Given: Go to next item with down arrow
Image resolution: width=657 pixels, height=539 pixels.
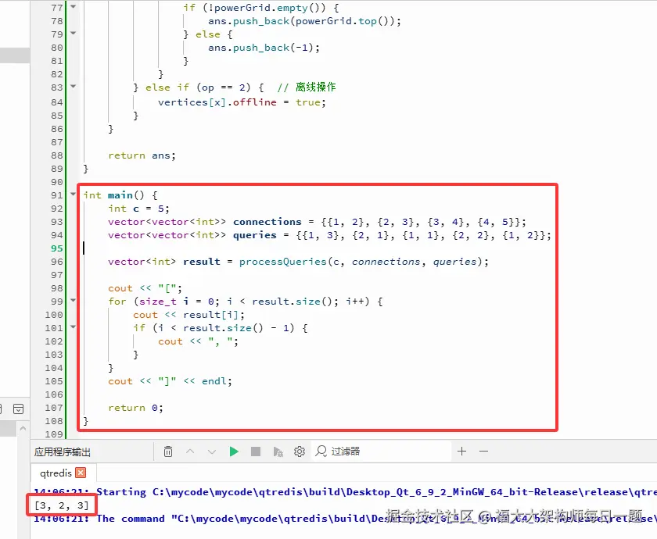Looking at the screenshot, I should click(212, 452).
